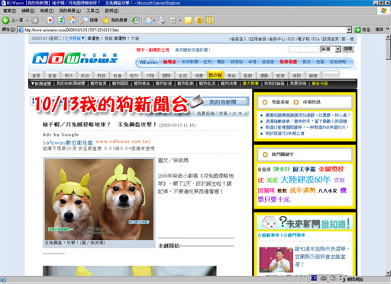This screenshot has height=284, width=391.
Task: Open the Tools (工具) menu
Action: tap(92, 11)
